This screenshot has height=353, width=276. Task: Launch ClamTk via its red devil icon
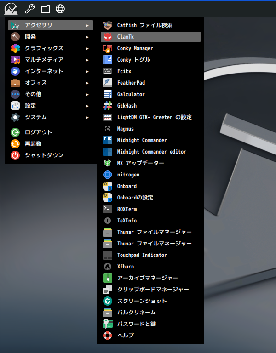(x=108, y=37)
